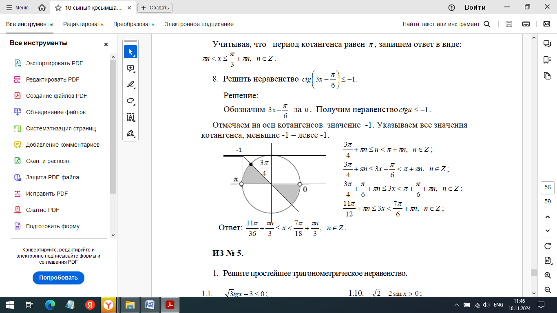Select the Защита PDF-файла tool

click(x=53, y=177)
